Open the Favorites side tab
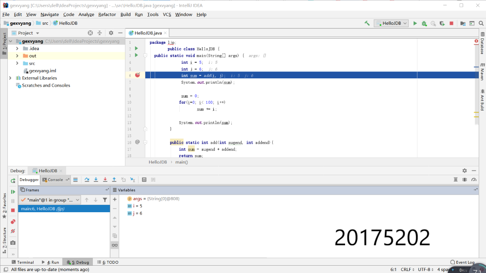This screenshot has width=486, height=273. tap(4, 206)
